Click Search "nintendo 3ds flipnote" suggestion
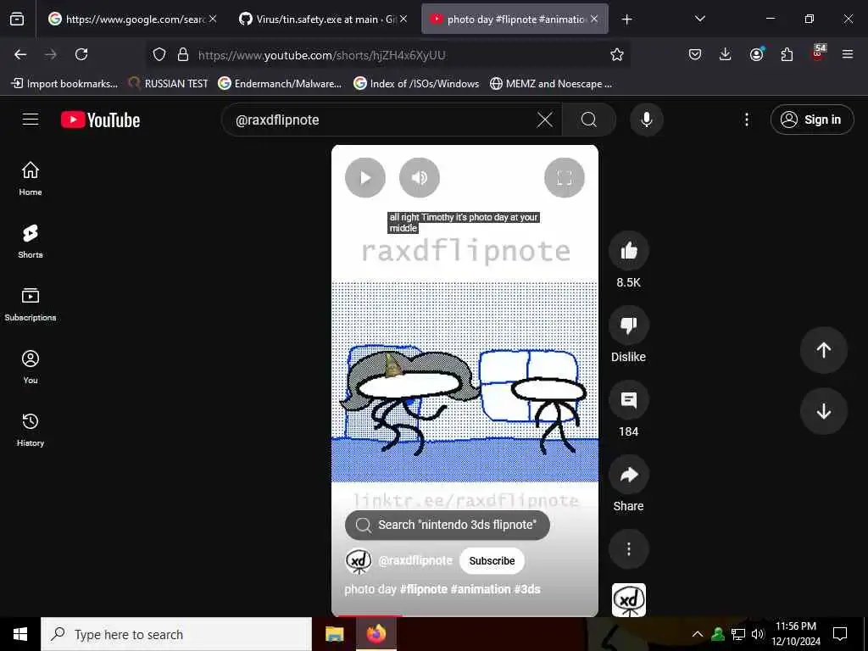This screenshot has width=868, height=651. [448, 525]
